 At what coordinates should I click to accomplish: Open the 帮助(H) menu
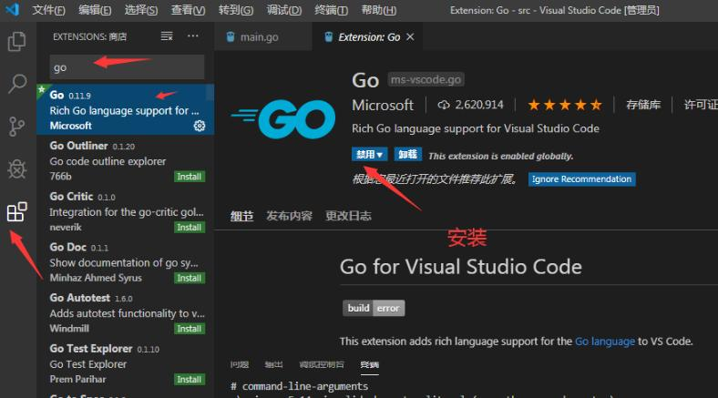click(379, 10)
